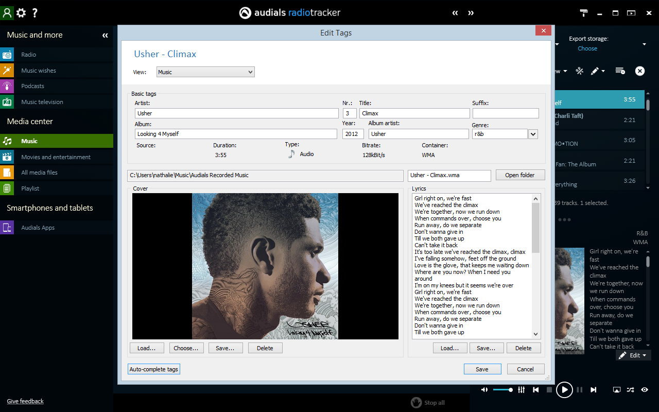Skip to previous track
This screenshot has width=659, height=412.
[536, 390]
